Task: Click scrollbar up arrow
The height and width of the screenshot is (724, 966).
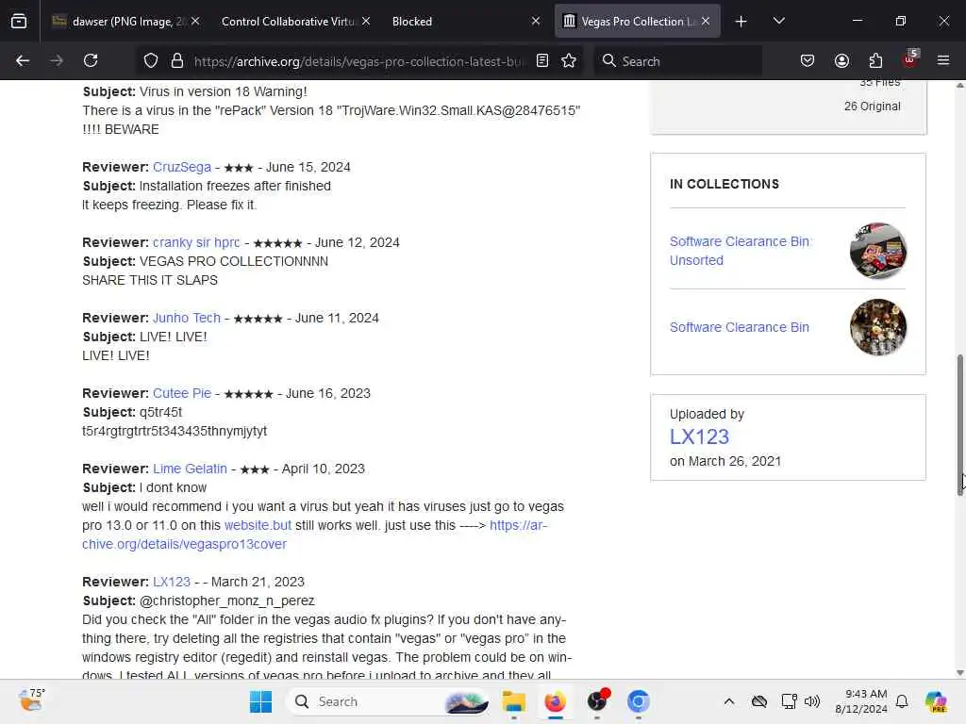Action: [959, 86]
